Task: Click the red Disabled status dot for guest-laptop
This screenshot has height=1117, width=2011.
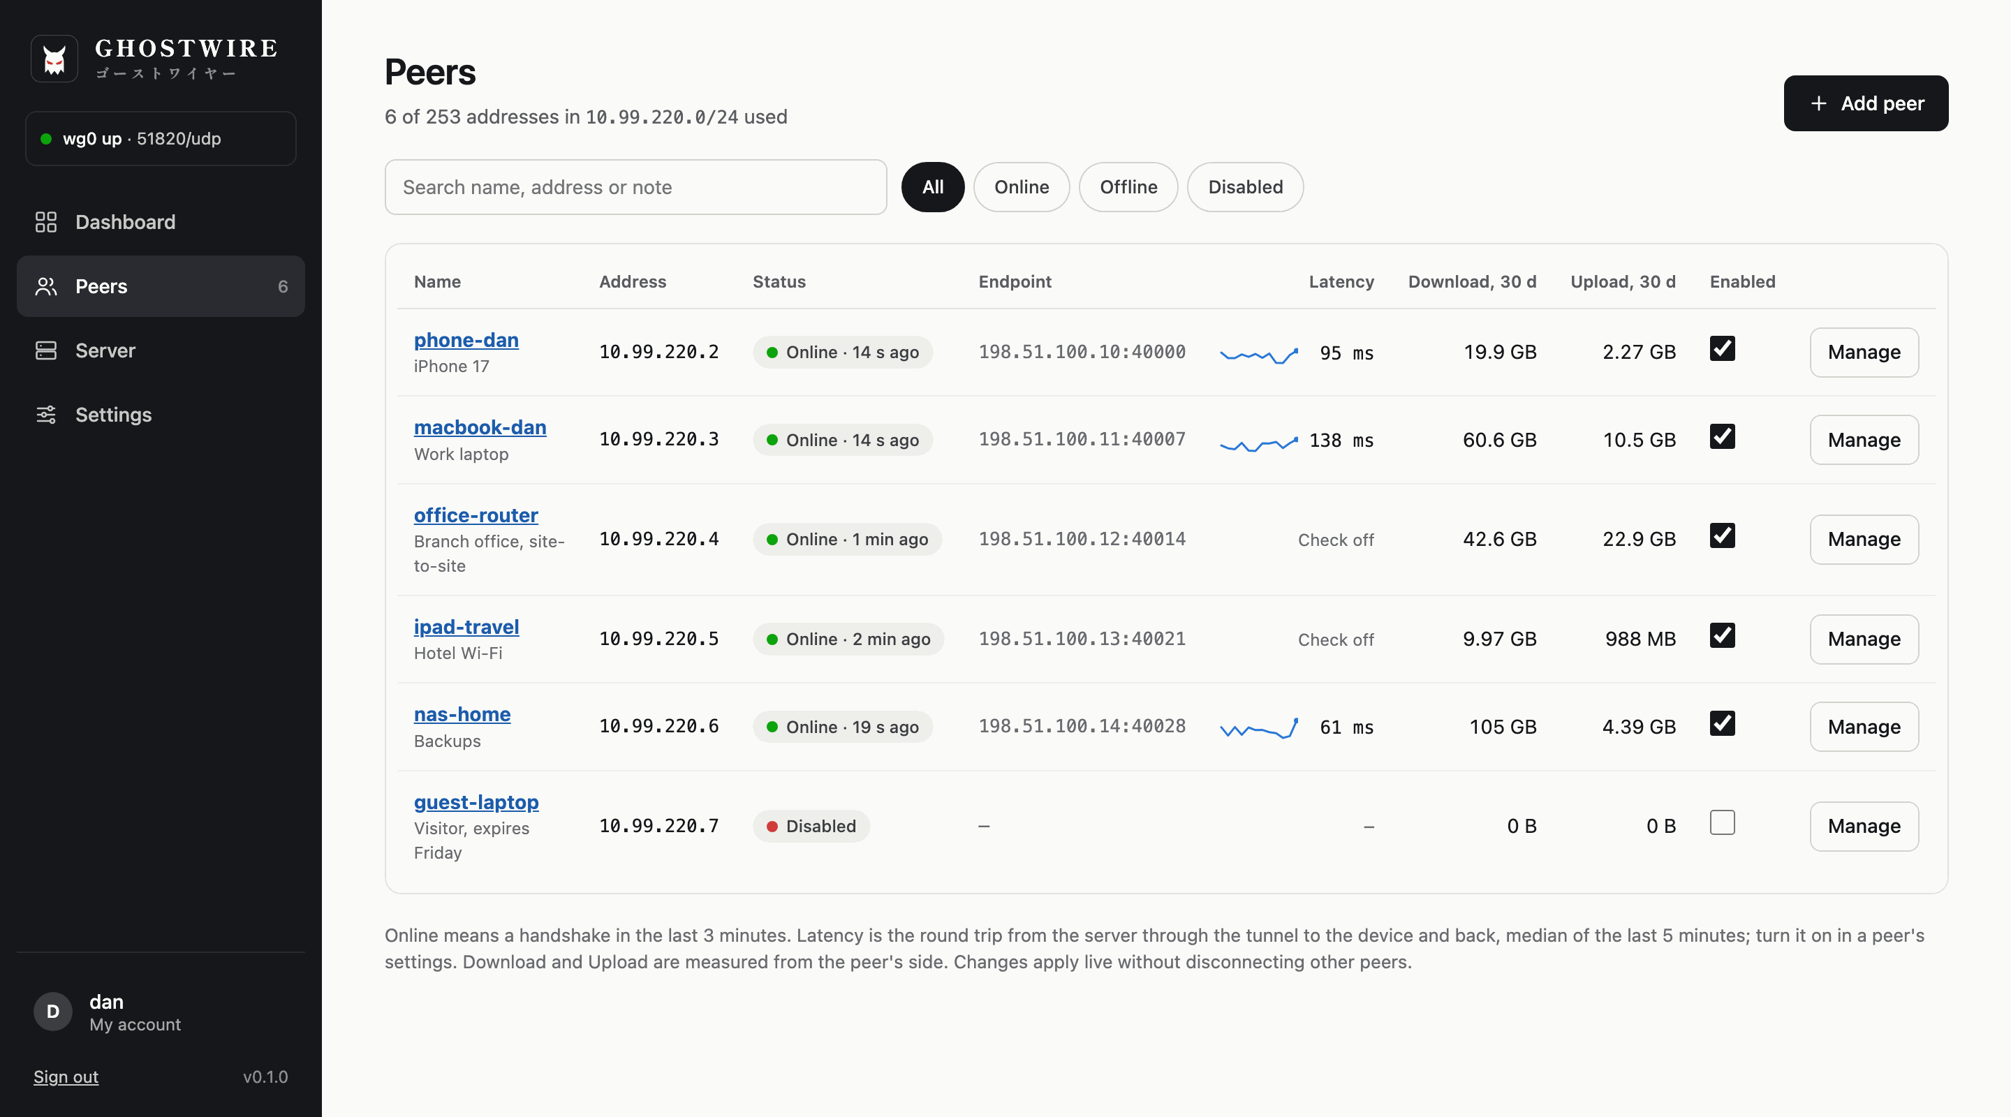Action: (772, 827)
